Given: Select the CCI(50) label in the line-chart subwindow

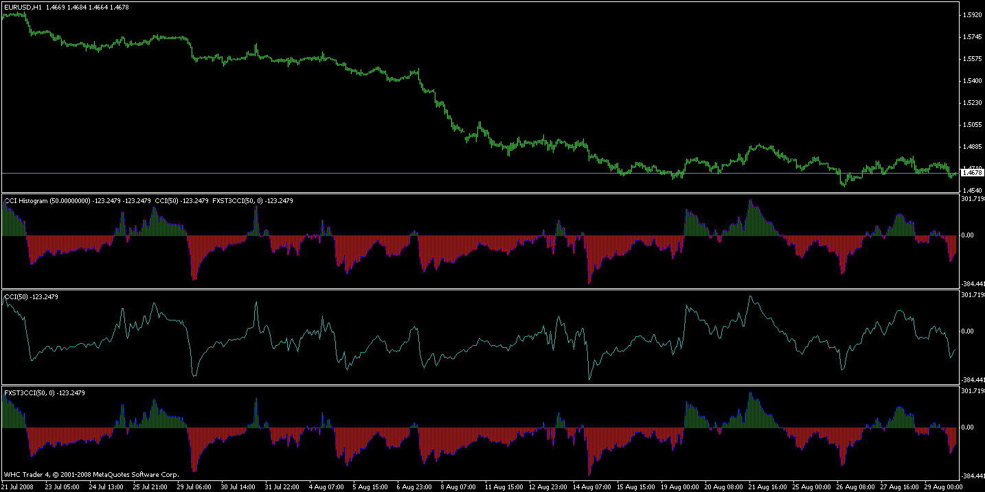Looking at the screenshot, I should tap(17, 296).
